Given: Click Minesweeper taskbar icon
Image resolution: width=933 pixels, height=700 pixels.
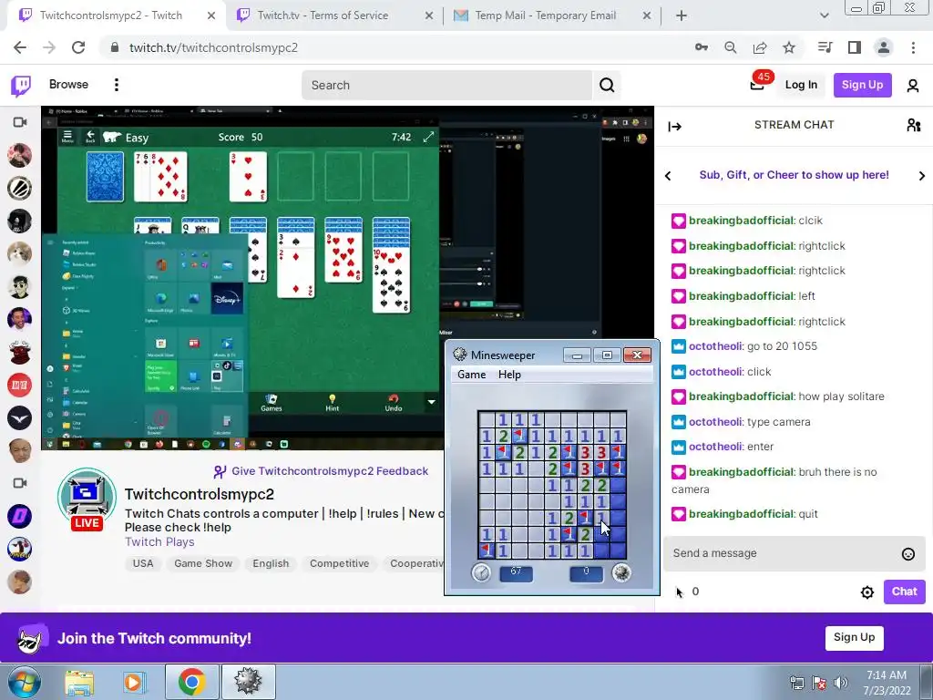Looking at the screenshot, I should coord(248,682).
